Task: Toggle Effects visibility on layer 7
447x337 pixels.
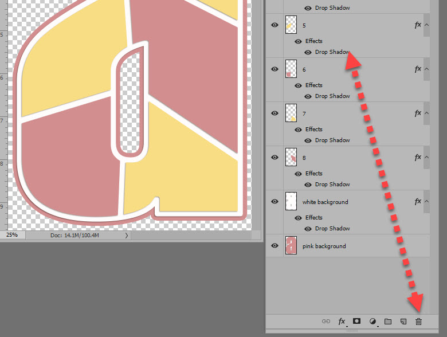Action: [x=298, y=130]
